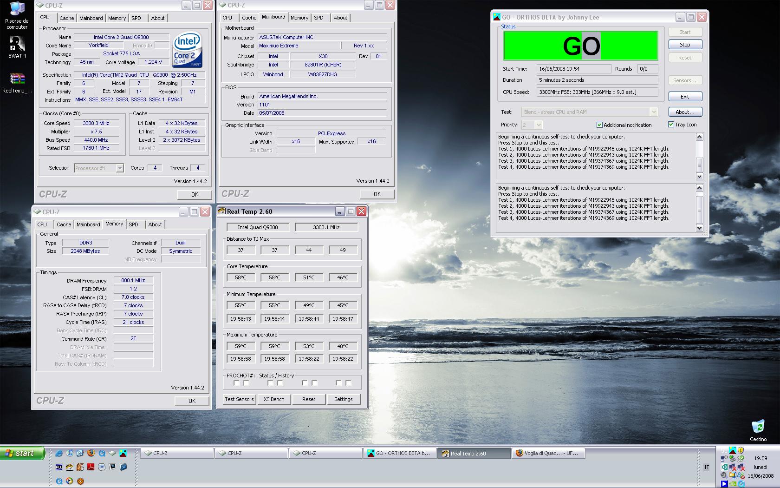Click Test Sensors in Real Temp

pyautogui.click(x=239, y=399)
